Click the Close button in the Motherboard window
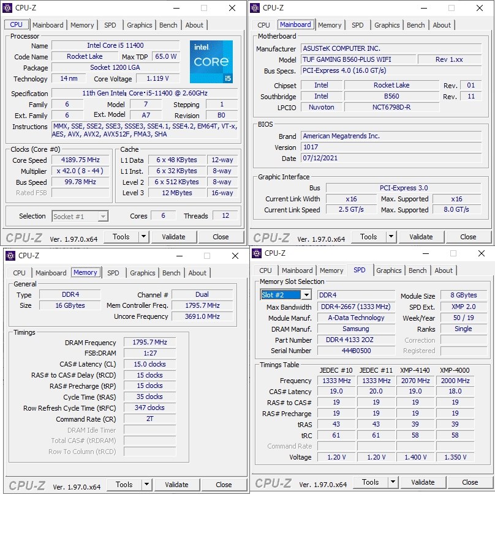This screenshot has width=495, height=533. (x=469, y=237)
